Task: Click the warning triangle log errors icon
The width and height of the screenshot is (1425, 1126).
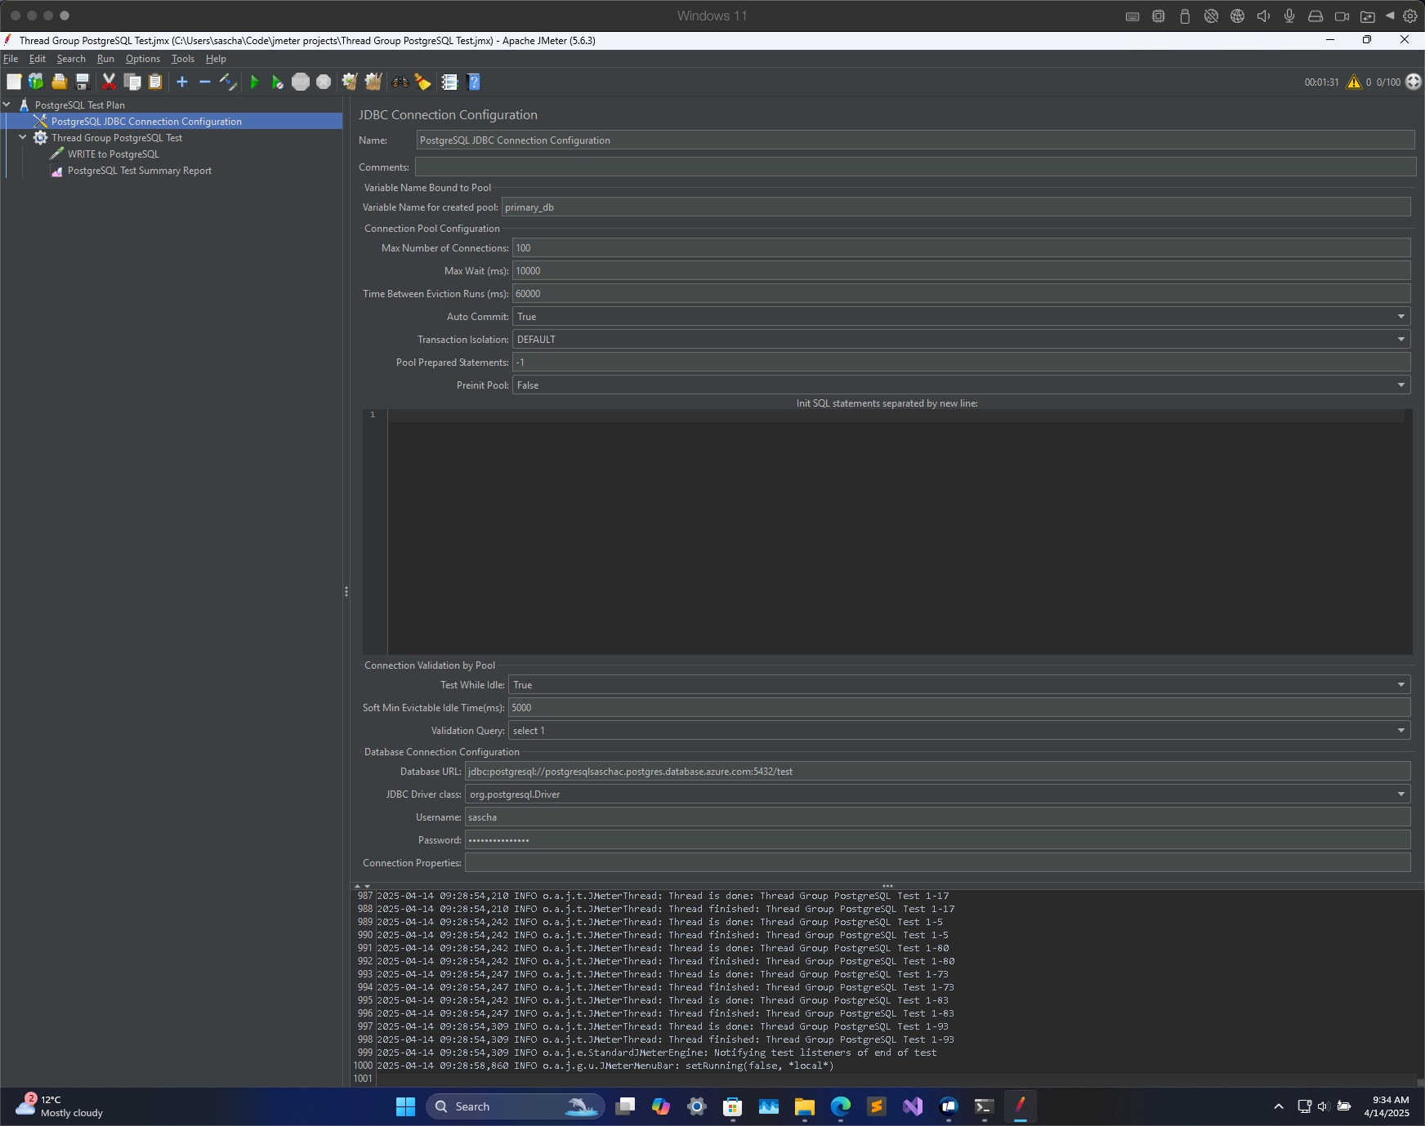Action: 1354,82
